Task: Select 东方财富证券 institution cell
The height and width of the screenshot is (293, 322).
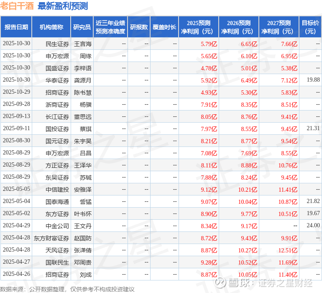Action: point(51,238)
